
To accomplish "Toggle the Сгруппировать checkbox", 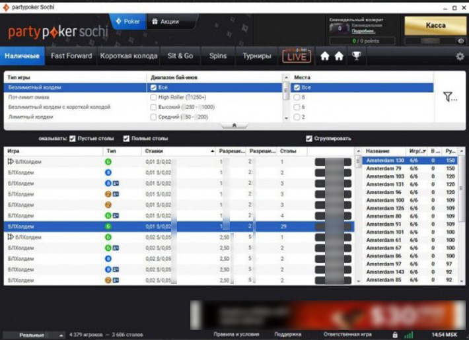I will 308,139.
